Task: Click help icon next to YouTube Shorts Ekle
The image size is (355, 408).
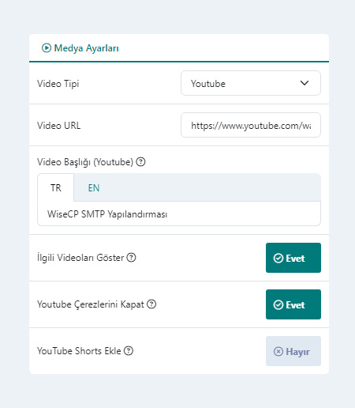Action: (129, 350)
